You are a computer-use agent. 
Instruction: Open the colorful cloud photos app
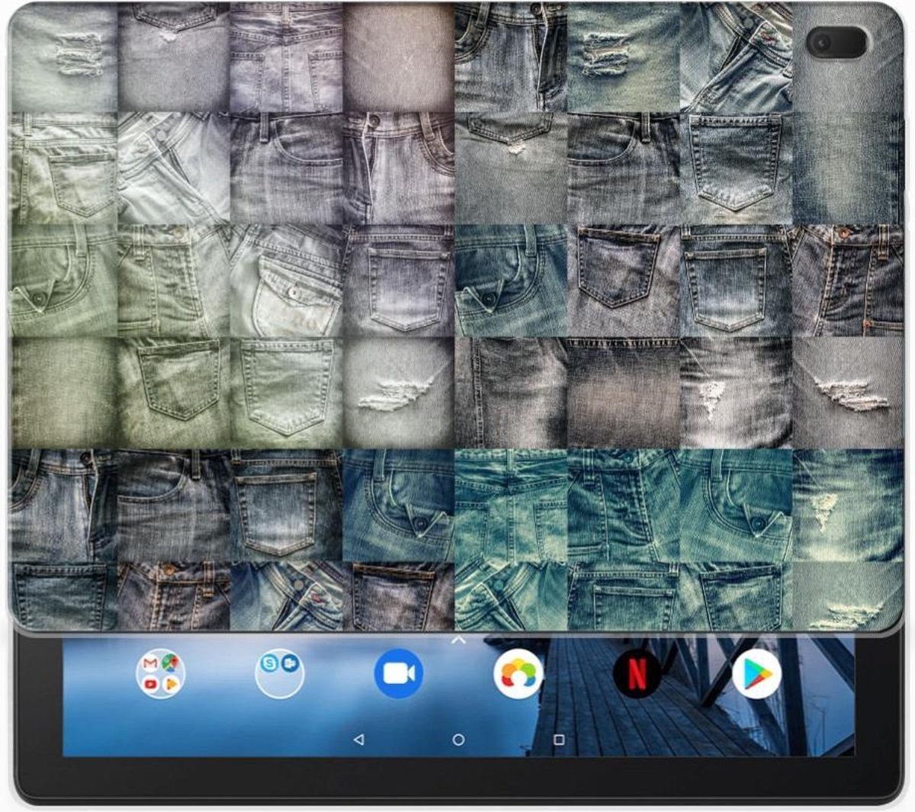click(x=518, y=674)
